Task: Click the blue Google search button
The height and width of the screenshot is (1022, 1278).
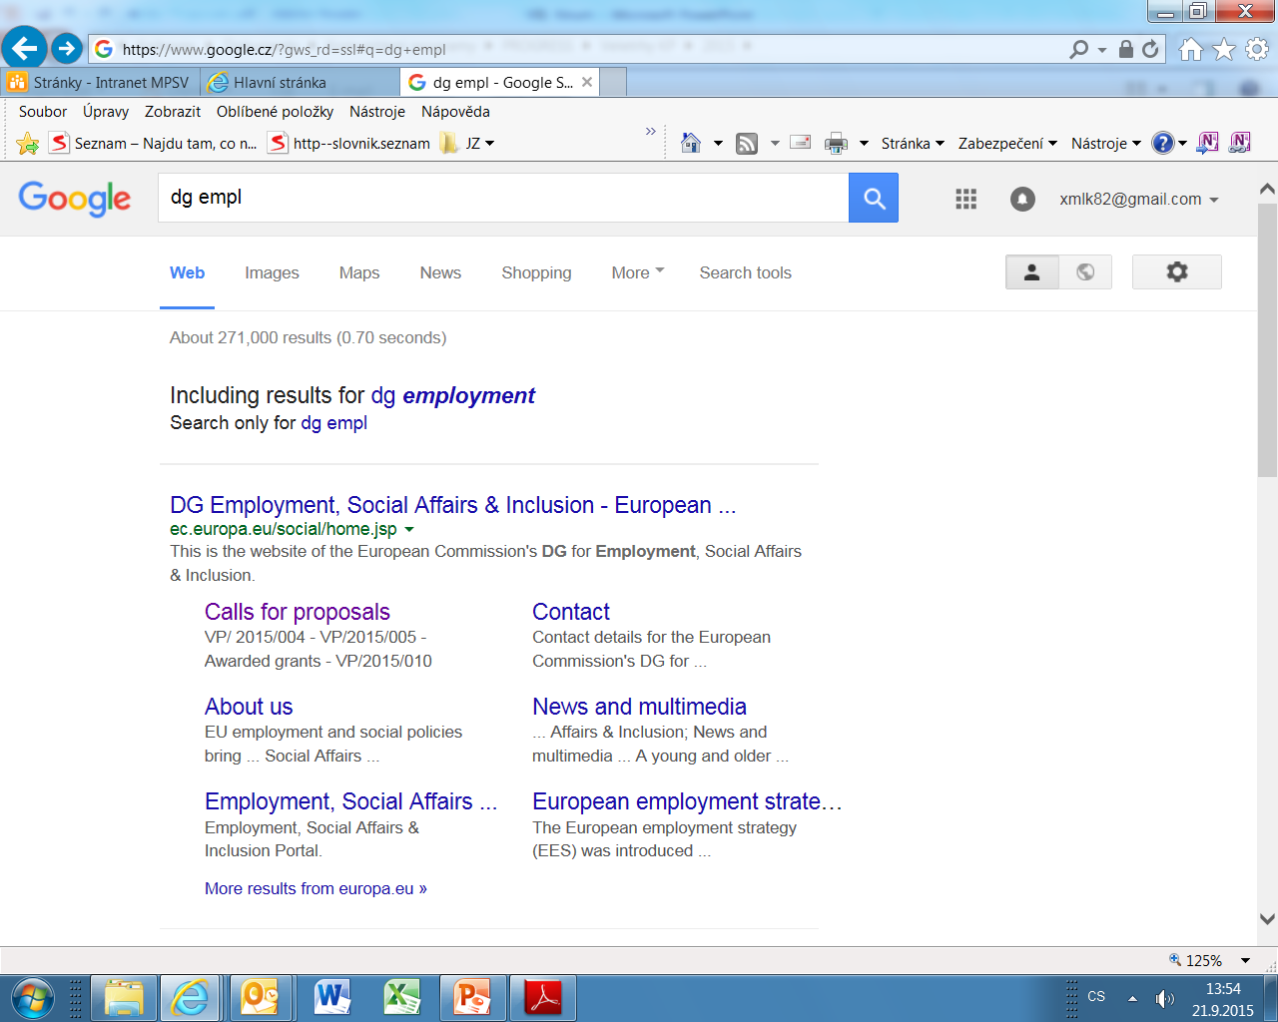Action: (874, 198)
